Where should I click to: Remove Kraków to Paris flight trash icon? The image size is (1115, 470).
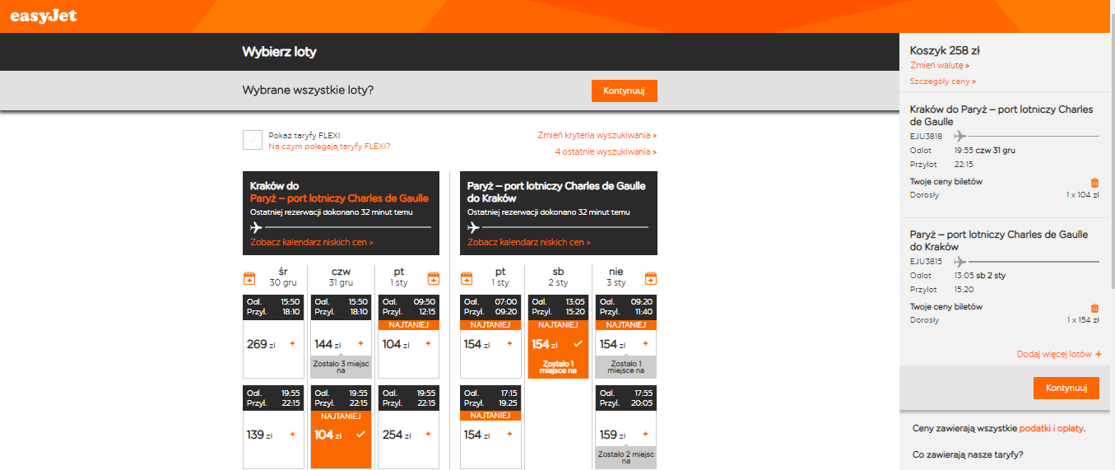tap(1094, 183)
